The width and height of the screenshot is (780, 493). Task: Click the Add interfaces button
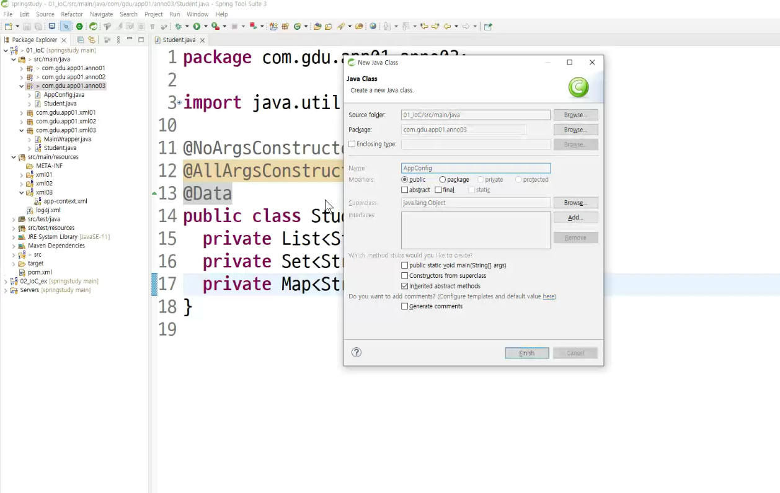pos(575,218)
